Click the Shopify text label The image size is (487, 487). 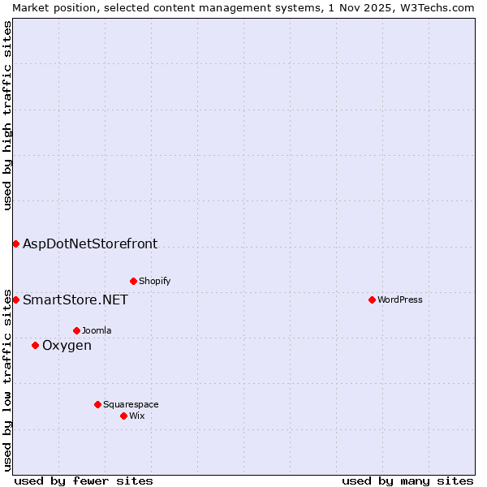pos(154,282)
